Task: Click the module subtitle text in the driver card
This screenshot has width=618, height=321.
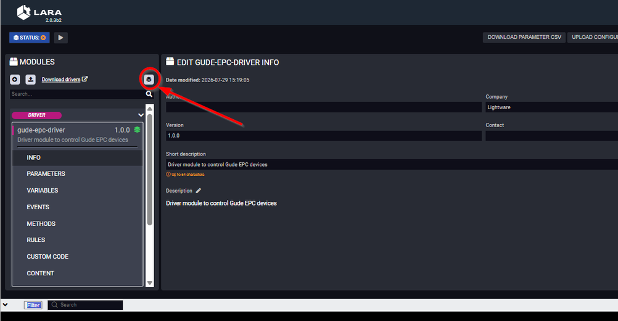Action: (x=73, y=140)
